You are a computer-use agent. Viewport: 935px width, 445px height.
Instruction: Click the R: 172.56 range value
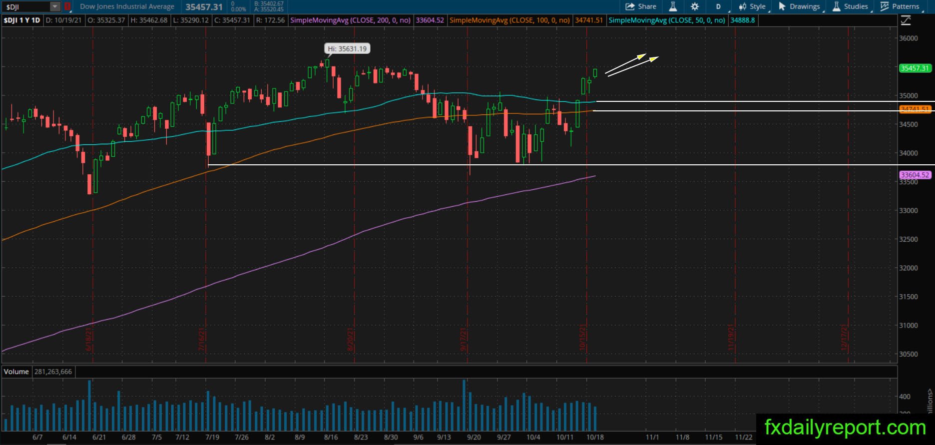pos(270,20)
